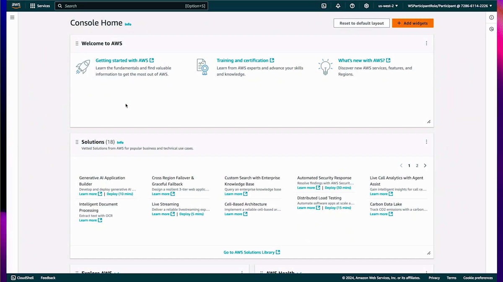Open Terms link in footer
503x282 pixels.
(x=451, y=278)
